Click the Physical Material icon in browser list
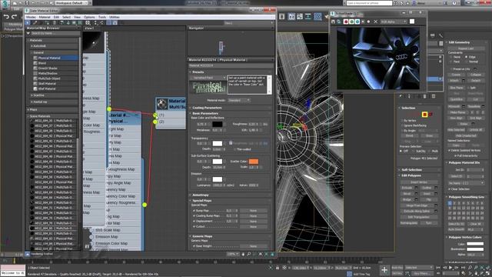 [35, 58]
